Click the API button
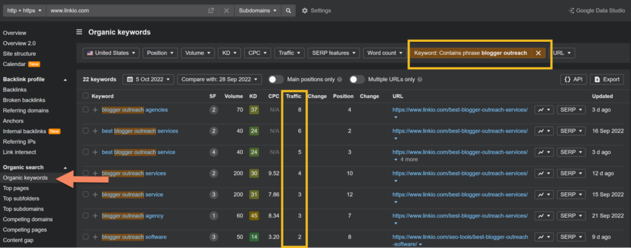The height and width of the screenshot is (248, 631). tap(574, 80)
